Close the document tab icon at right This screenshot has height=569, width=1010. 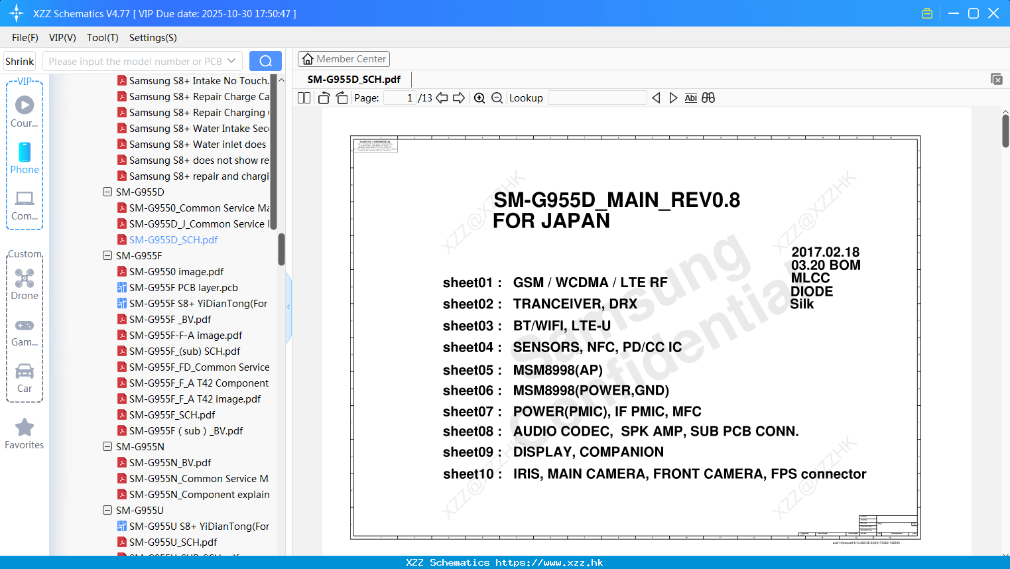996,79
